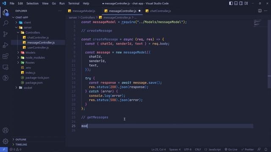Open the Source Control view
271x152 pixels.
(6, 34)
